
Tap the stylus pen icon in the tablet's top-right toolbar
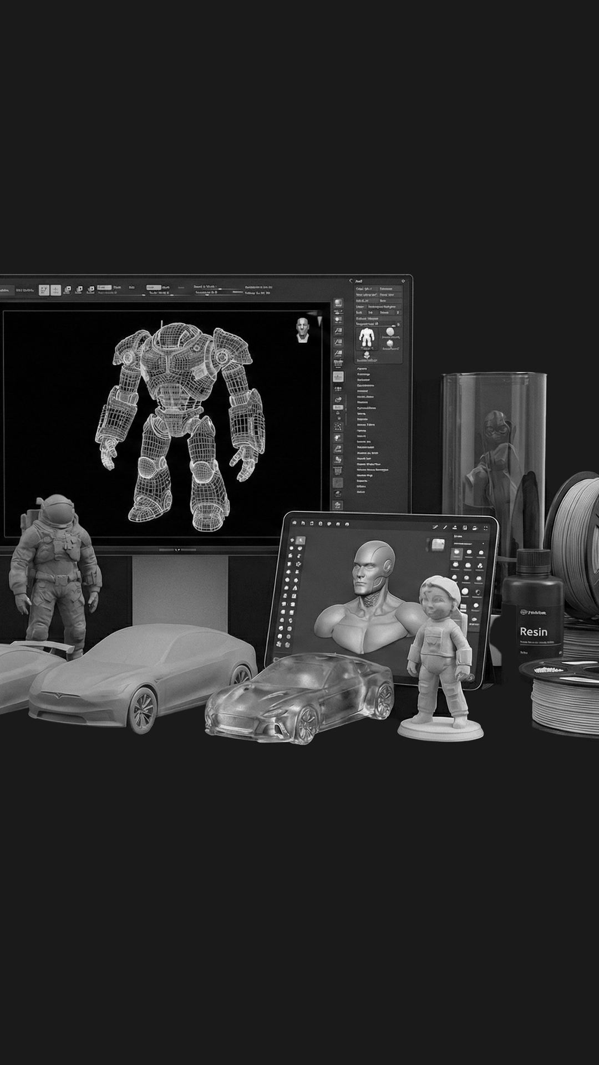tap(445, 527)
